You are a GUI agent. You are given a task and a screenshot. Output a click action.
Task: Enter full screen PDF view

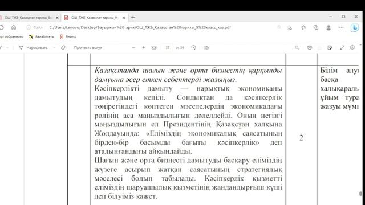pyautogui.click(x=342, y=47)
